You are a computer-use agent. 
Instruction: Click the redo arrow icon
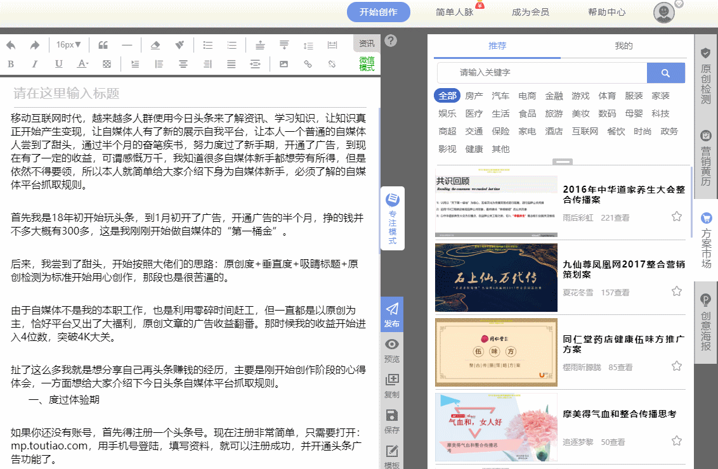pos(35,45)
